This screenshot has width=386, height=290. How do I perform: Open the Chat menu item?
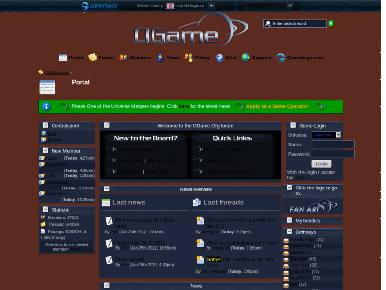coord(231,58)
